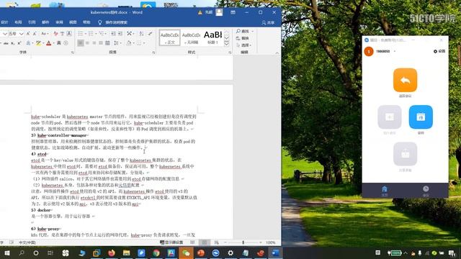The image size is (461, 259).
Task: Click the 替换 (Replace) button
Action: (x=243, y=38)
